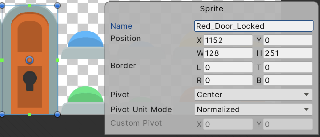Open the Pivot dropdown set to Center
The image size is (320, 137).
point(253,95)
